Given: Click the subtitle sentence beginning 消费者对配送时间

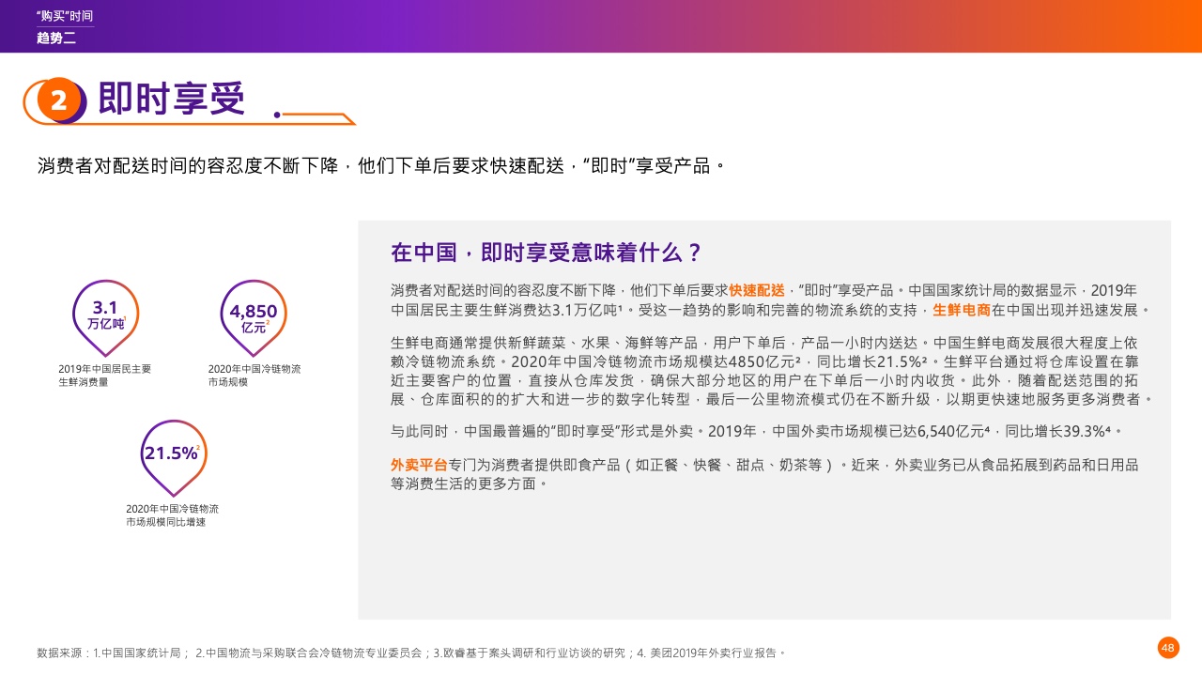Looking at the screenshot, I should 380,166.
